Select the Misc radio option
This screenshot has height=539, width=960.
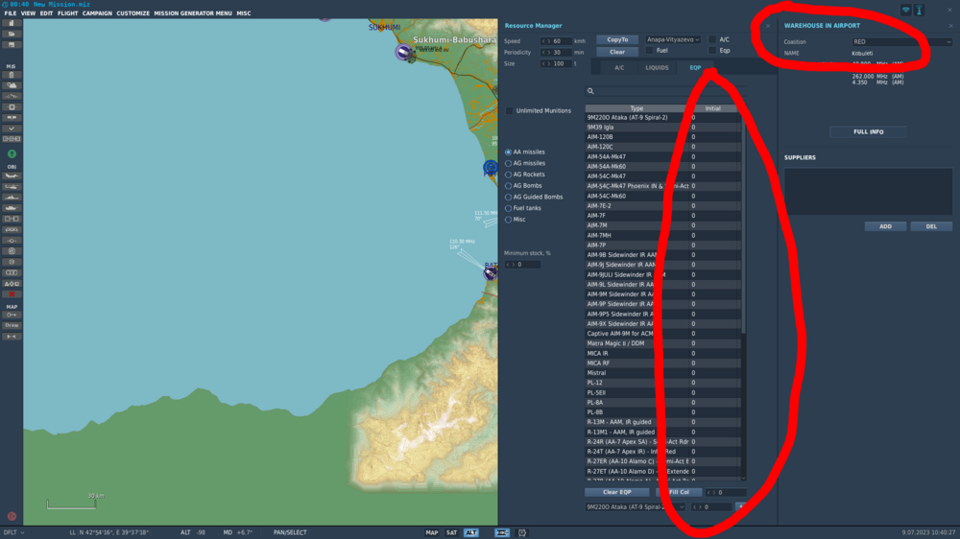click(508, 220)
